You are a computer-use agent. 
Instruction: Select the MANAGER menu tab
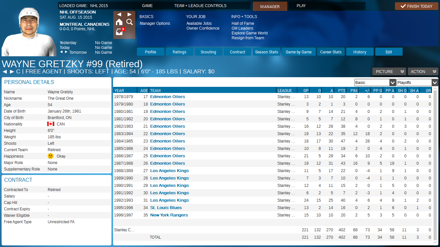coord(270,6)
